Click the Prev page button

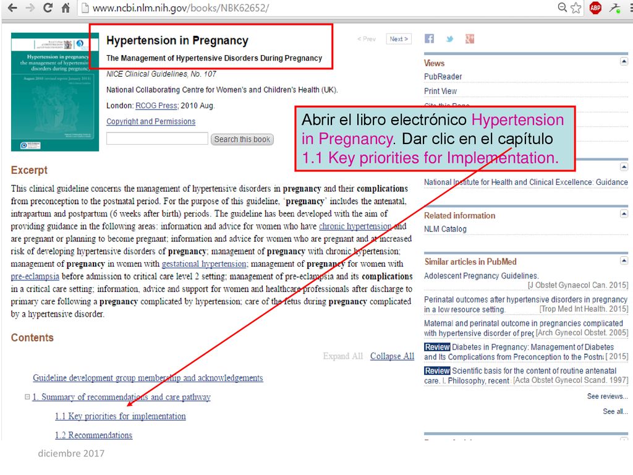(x=367, y=39)
